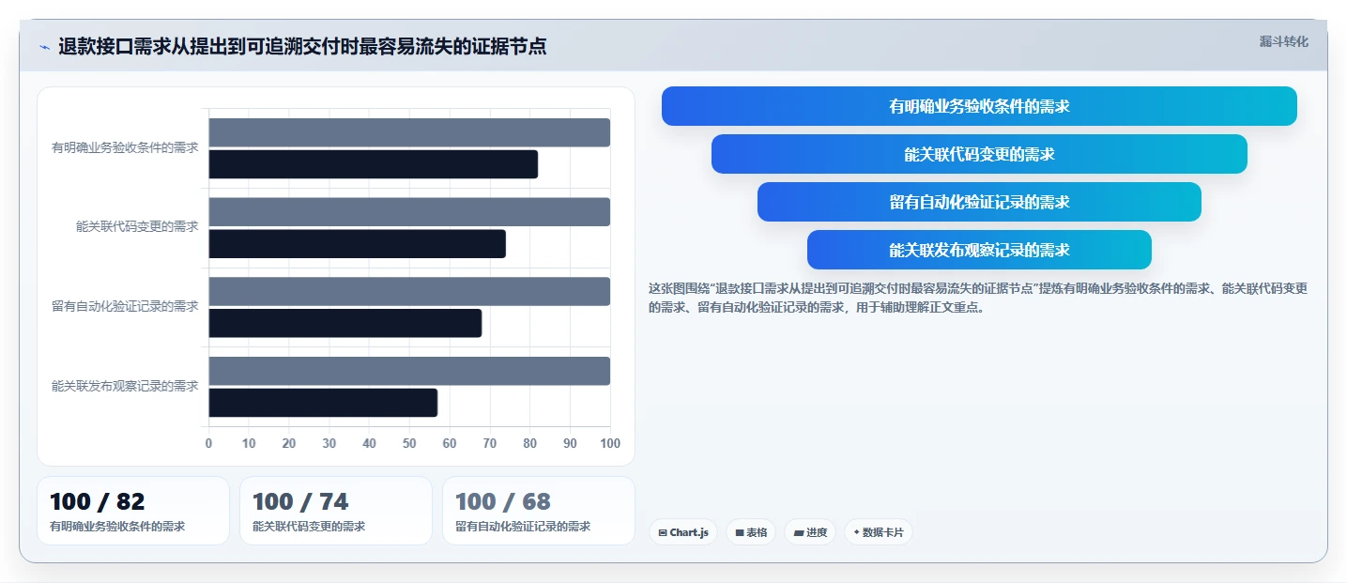Click the dark bar for 能关联发布观察记录的需求
Viewport: 1347px width, 583px height.
click(x=323, y=403)
